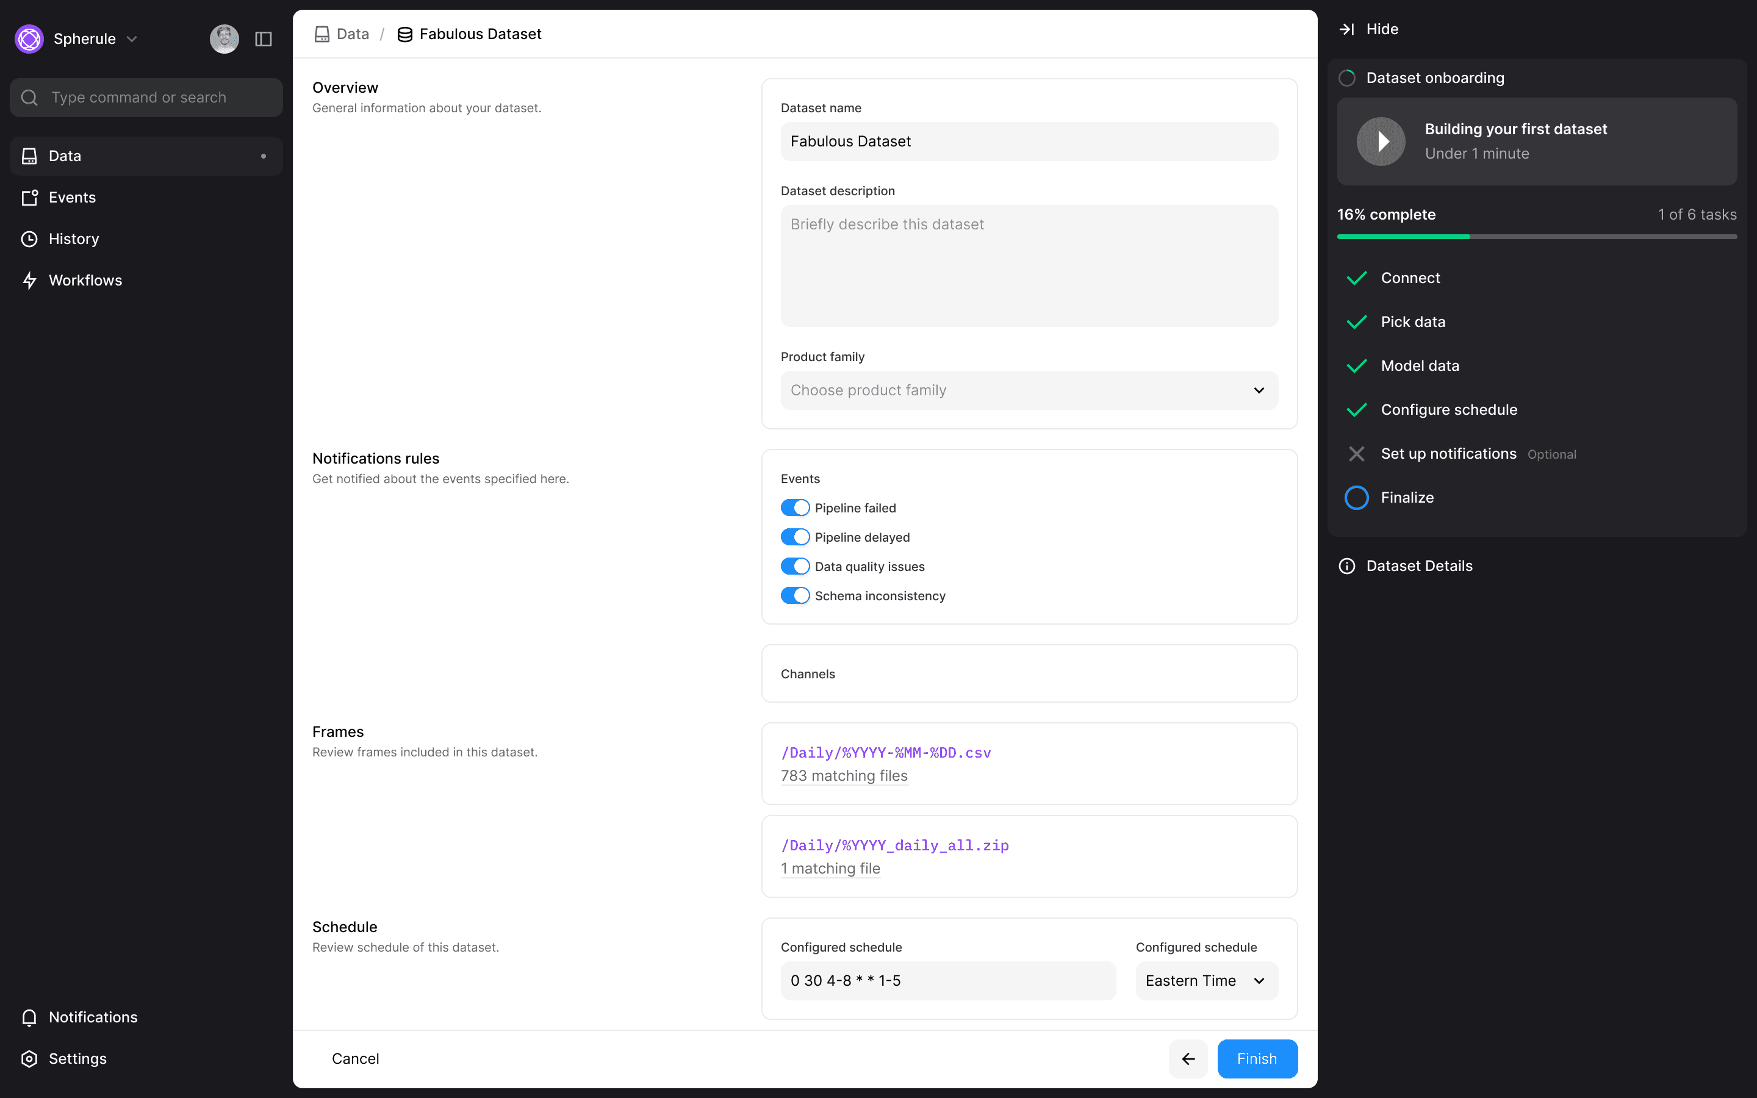Play the Building your first dataset video
This screenshot has height=1098, width=1757.
[1381, 142]
